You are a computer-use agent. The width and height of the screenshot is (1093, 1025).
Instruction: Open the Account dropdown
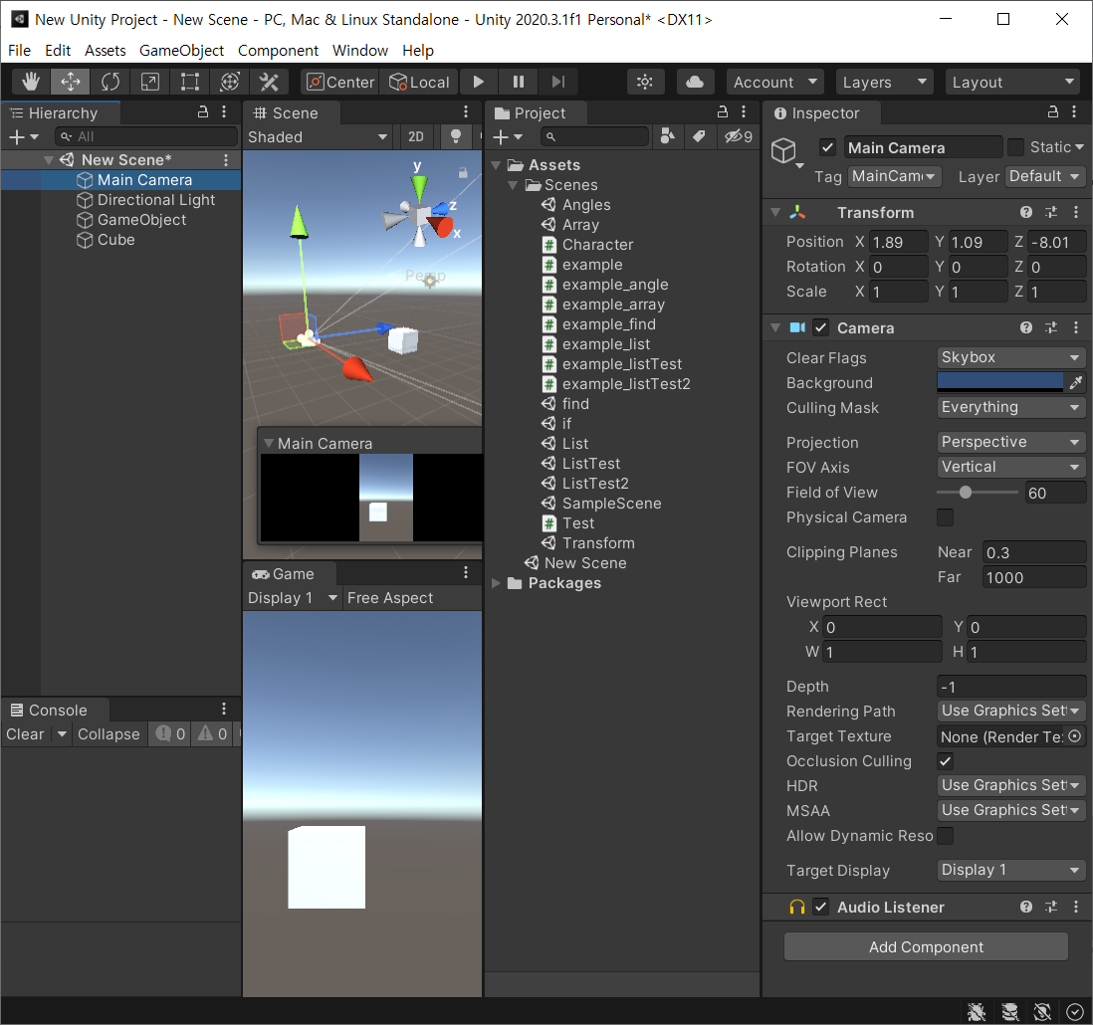click(x=775, y=83)
